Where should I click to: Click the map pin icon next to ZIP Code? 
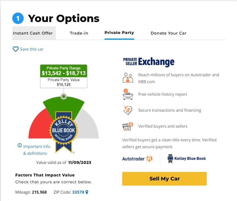[x=87, y=192]
